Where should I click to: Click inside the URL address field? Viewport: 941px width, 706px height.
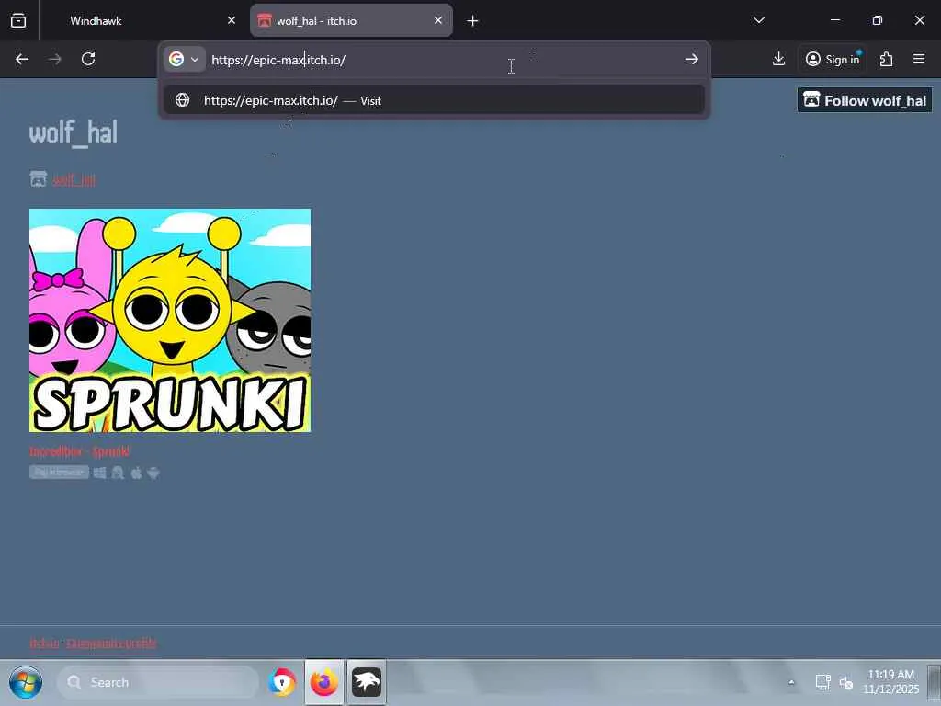point(444,60)
